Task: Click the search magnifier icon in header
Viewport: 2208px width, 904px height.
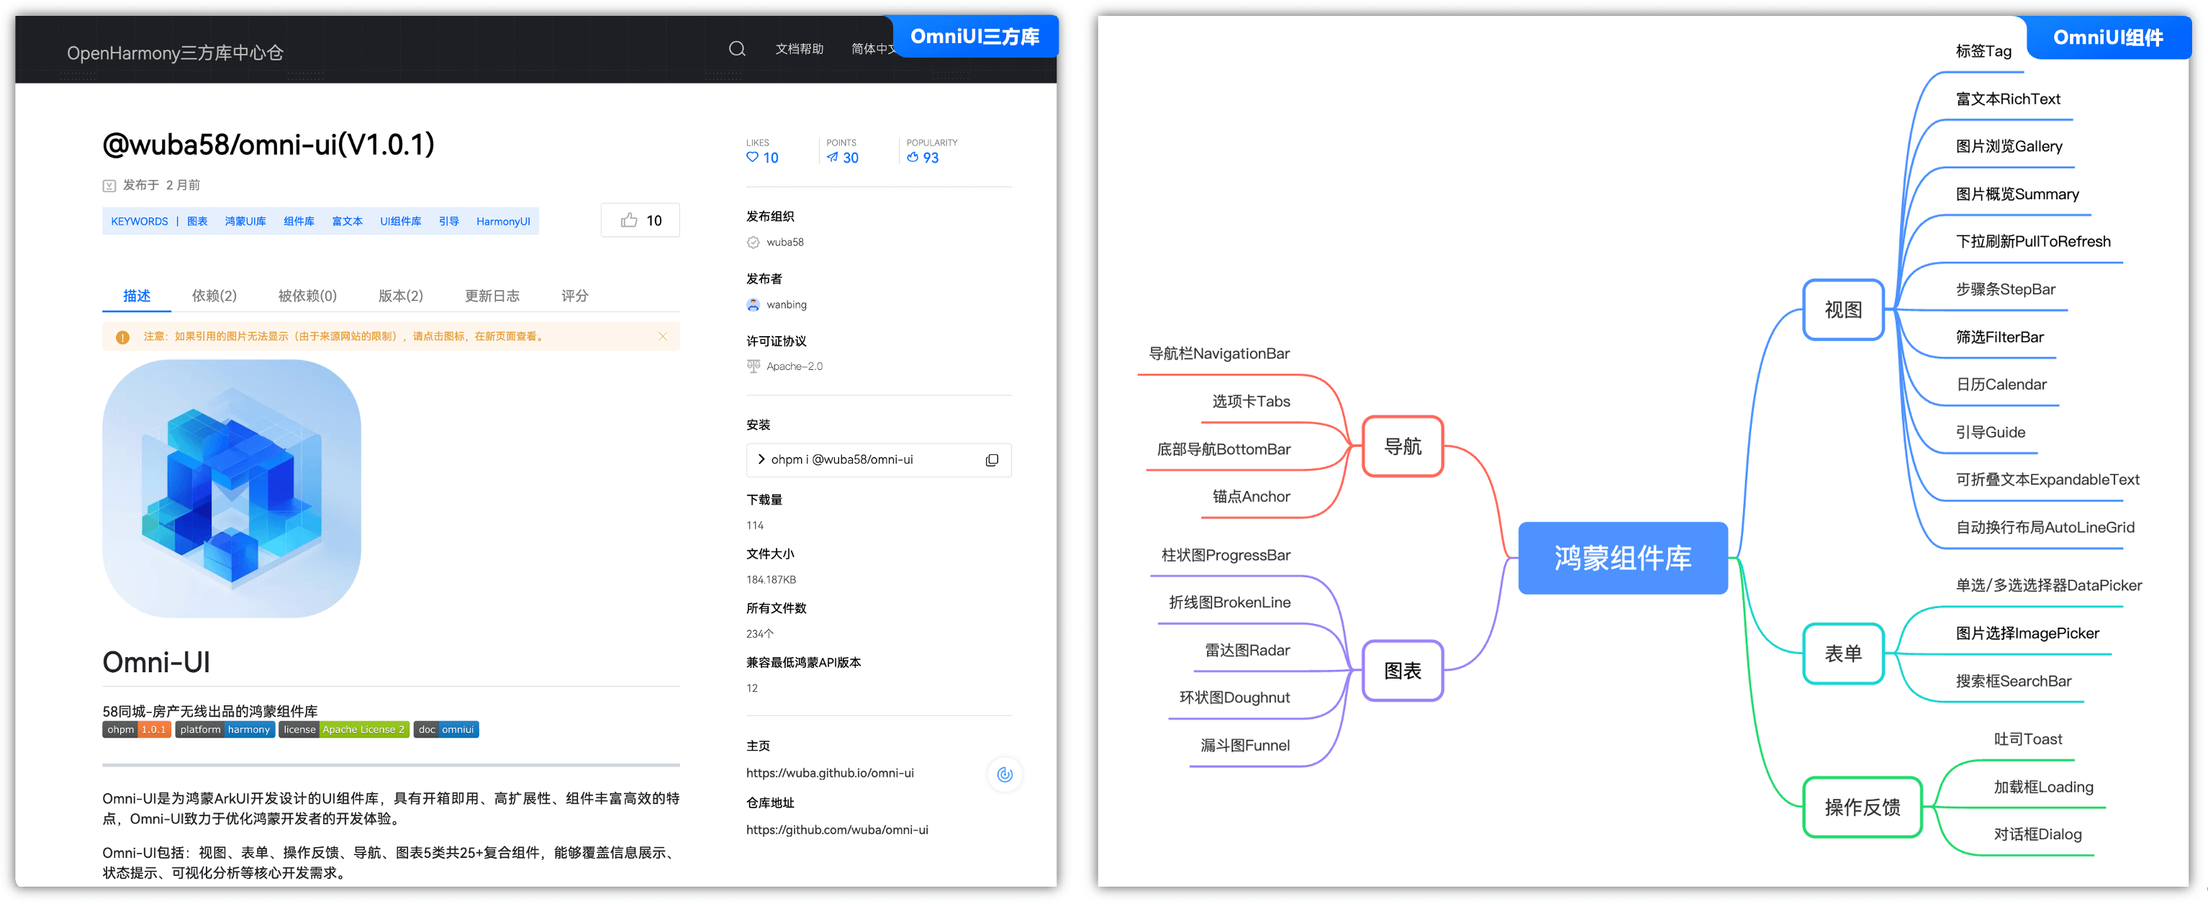Action: pyautogui.click(x=736, y=49)
